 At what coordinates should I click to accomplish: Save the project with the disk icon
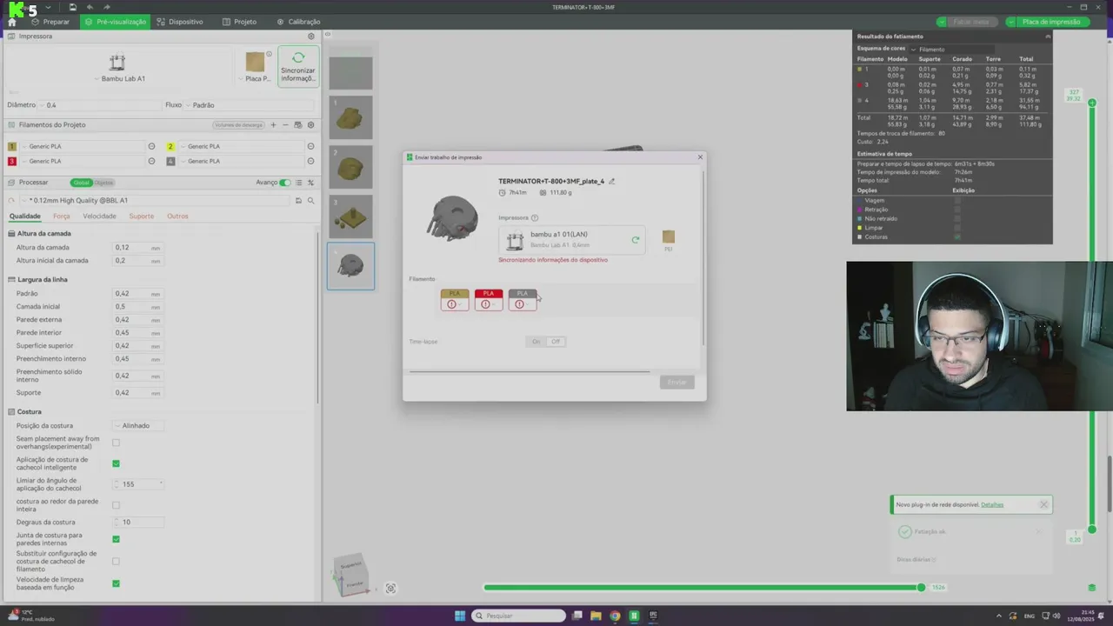73,7
